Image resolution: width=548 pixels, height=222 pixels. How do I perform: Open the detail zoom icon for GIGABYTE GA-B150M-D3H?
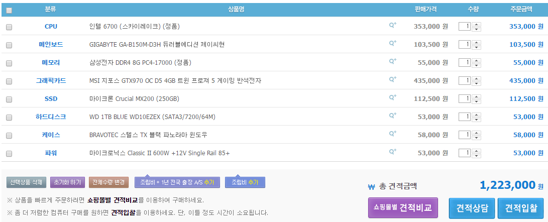(x=392, y=44)
